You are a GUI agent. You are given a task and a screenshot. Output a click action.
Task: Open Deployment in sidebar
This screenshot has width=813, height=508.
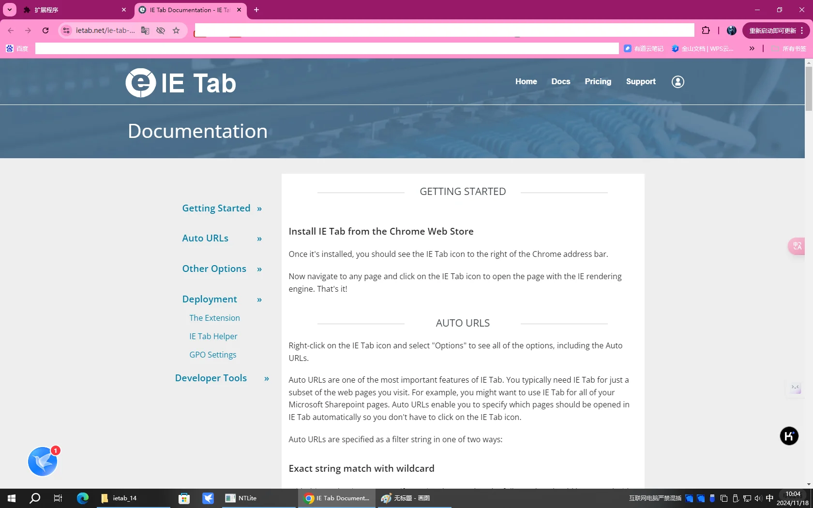[x=210, y=299]
